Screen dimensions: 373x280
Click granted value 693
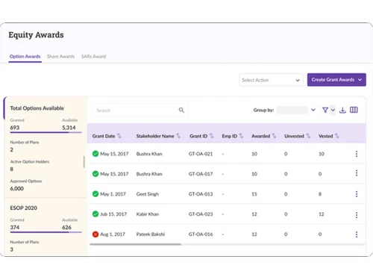pyautogui.click(x=14, y=128)
